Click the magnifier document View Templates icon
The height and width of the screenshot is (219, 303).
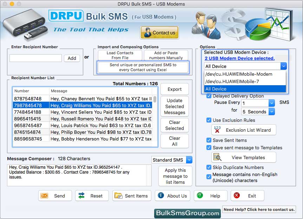point(217,157)
